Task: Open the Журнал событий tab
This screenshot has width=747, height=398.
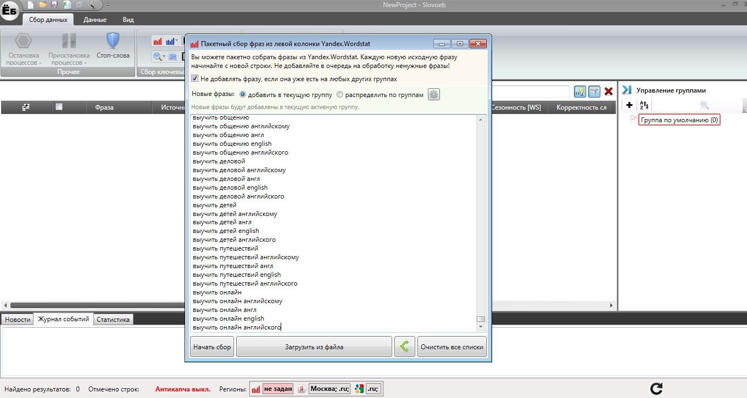Action: coord(63,319)
